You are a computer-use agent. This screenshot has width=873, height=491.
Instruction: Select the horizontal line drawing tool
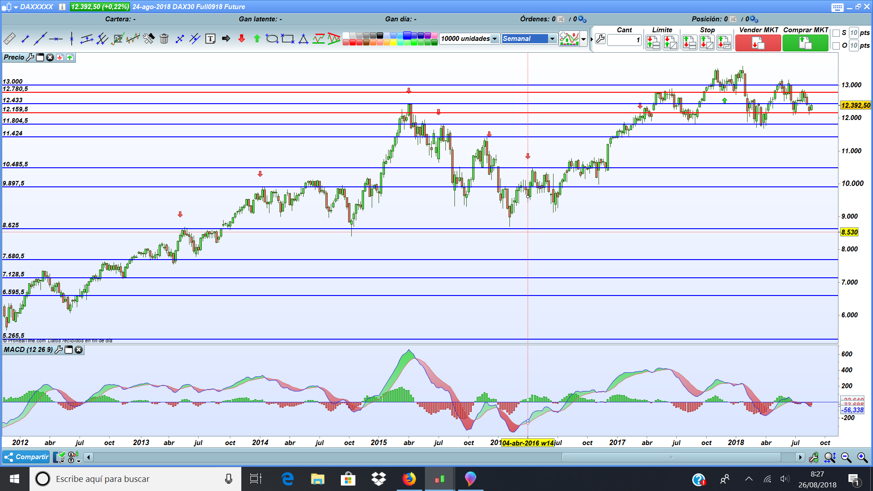tap(56, 39)
